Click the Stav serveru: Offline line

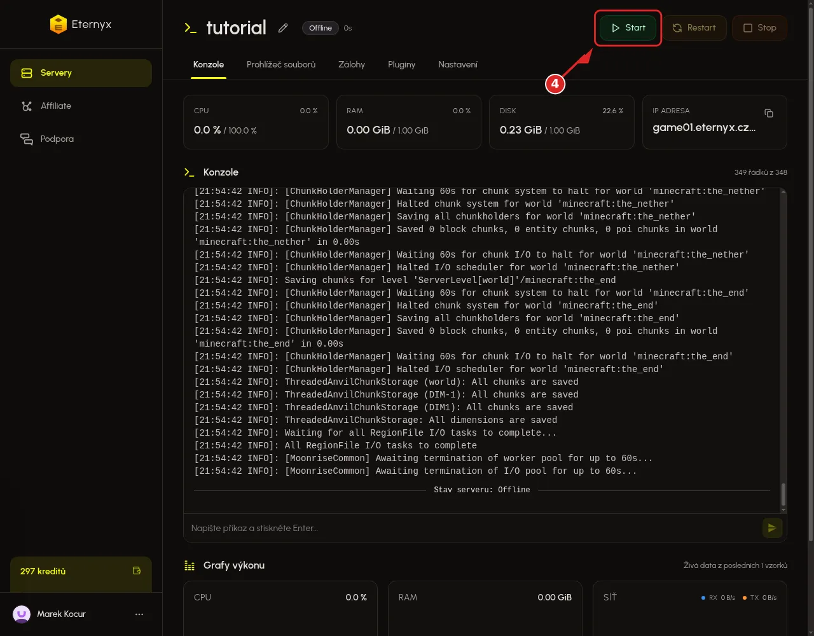(x=481, y=490)
